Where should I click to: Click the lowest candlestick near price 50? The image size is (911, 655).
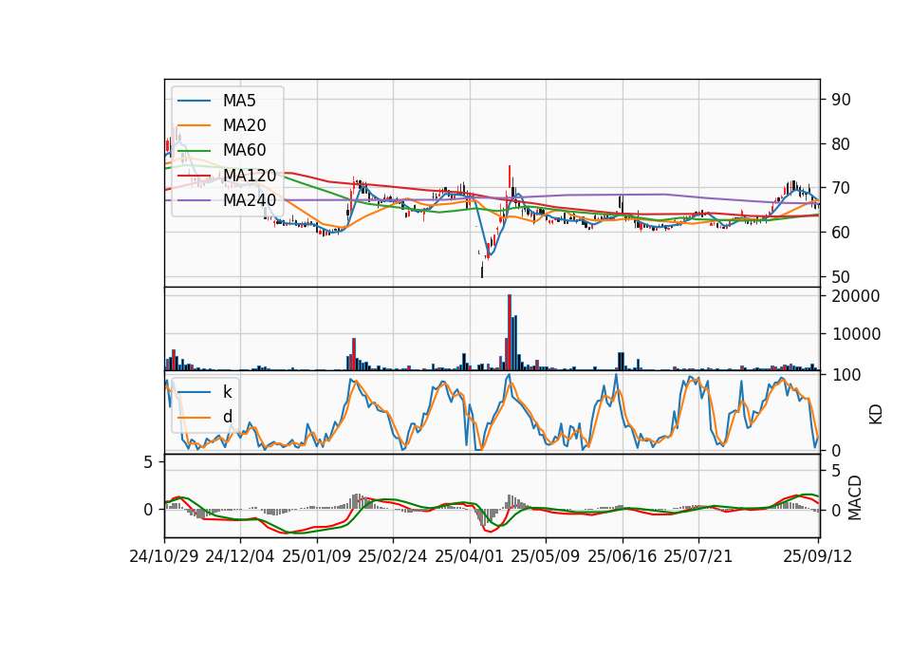(482, 270)
